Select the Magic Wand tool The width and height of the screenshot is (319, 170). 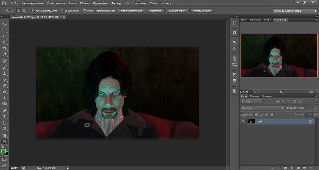click(x=4, y=42)
